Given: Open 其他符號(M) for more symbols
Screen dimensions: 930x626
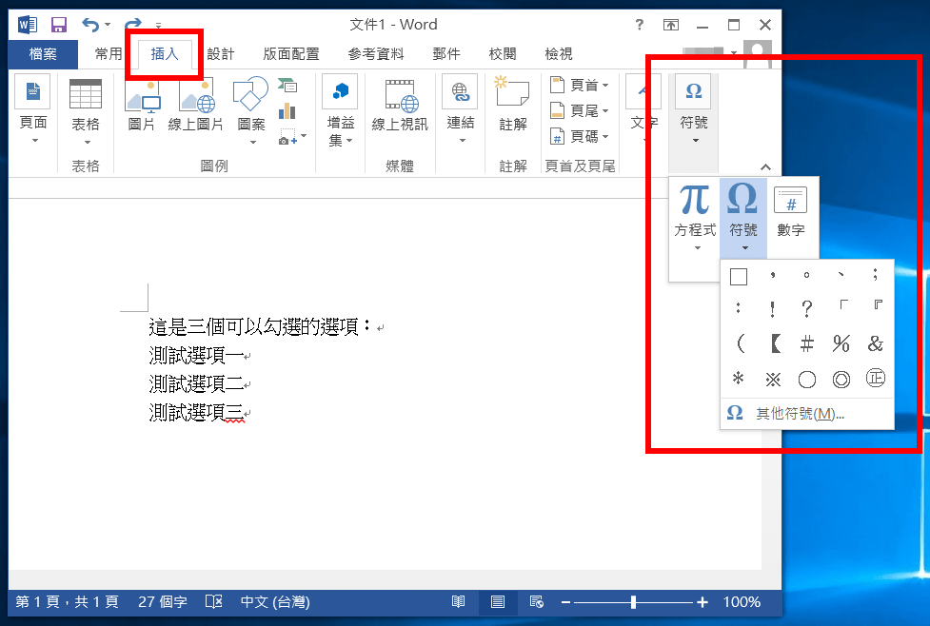Looking at the screenshot, I should 800,413.
